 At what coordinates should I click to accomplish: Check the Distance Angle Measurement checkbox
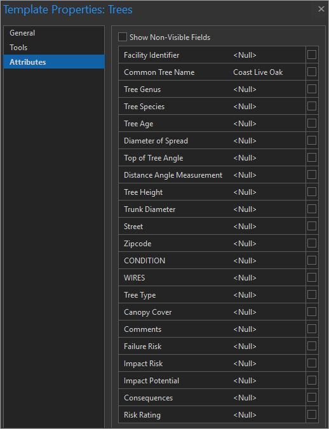[312, 175]
